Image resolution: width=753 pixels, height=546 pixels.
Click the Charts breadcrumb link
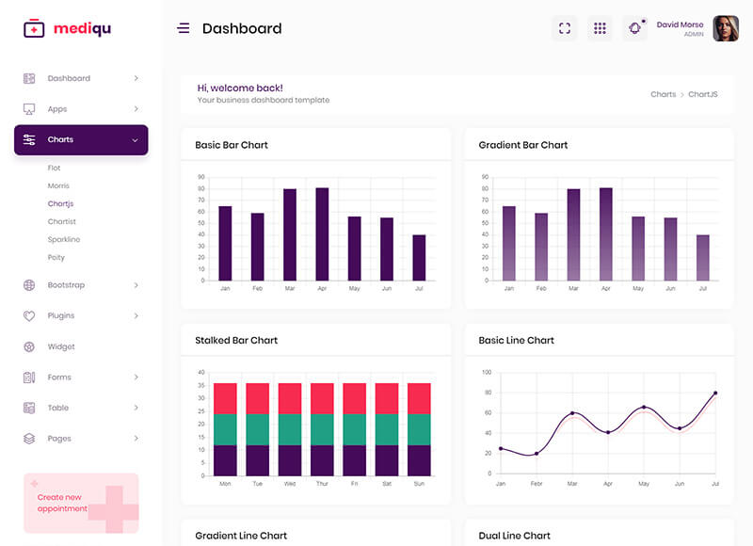[x=663, y=94]
